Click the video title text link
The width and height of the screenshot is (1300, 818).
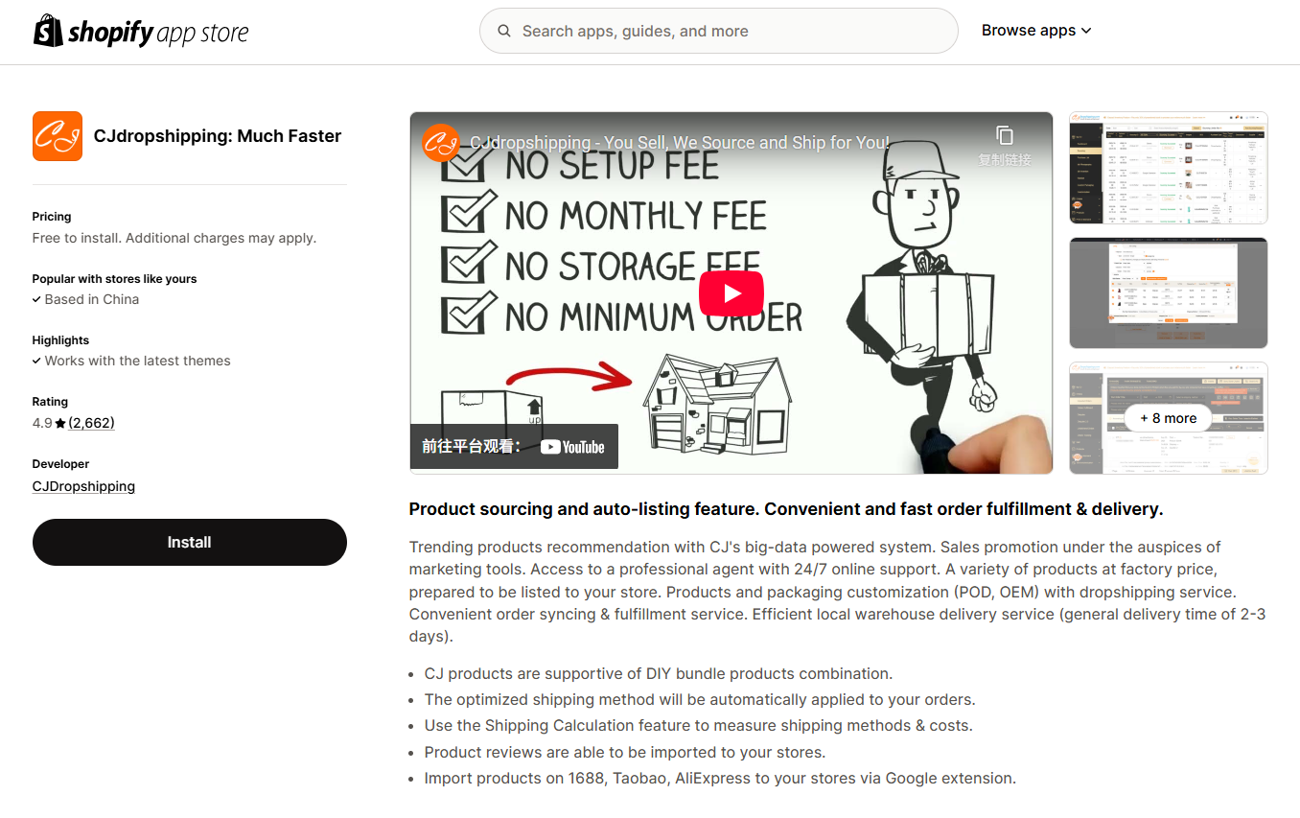680,143
